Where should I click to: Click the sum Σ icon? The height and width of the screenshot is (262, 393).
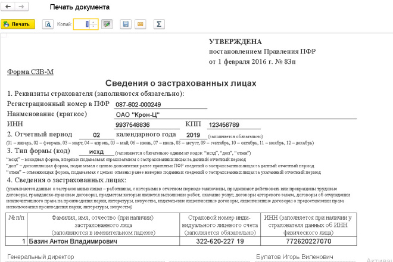[x=159, y=24]
